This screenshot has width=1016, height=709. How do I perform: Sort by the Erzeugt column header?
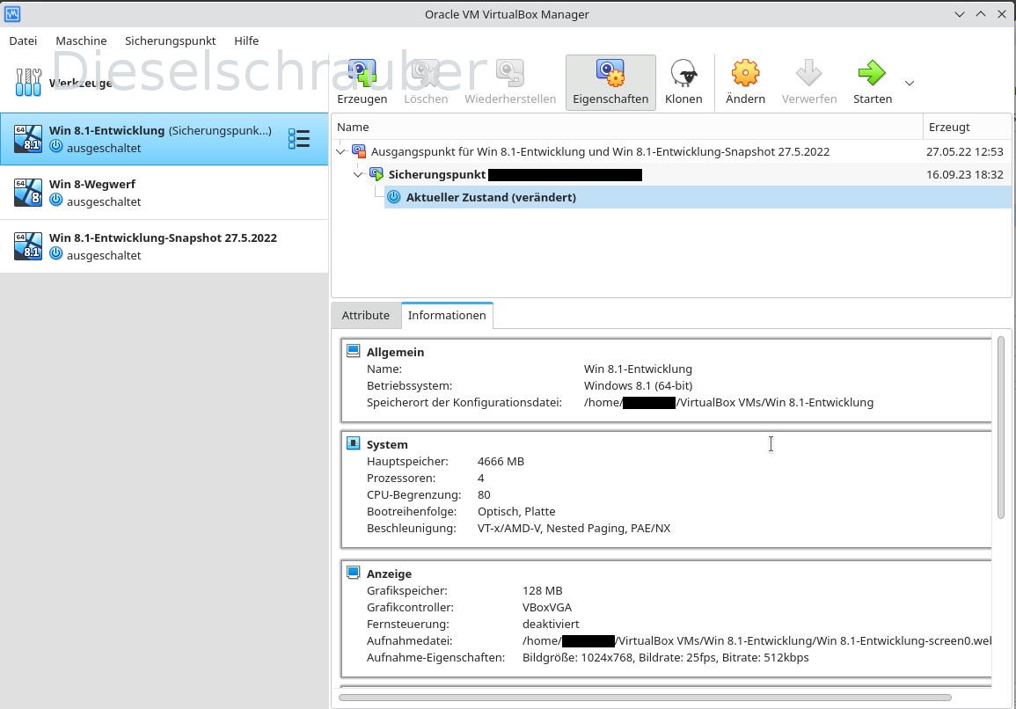point(967,127)
